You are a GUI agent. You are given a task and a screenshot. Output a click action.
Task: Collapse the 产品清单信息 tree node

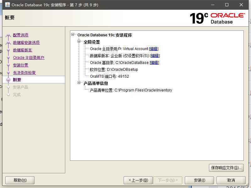(x=79, y=83)
